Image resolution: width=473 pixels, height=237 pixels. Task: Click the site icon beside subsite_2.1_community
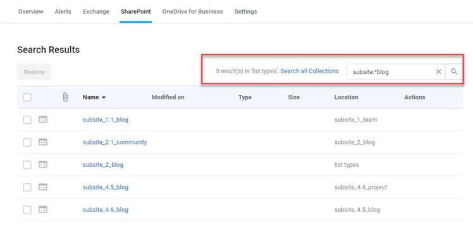tap(43, 142)
